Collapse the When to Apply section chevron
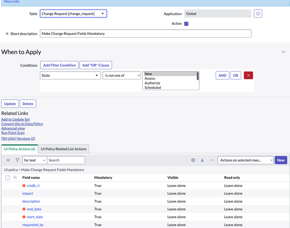 [x=283, y=52]
